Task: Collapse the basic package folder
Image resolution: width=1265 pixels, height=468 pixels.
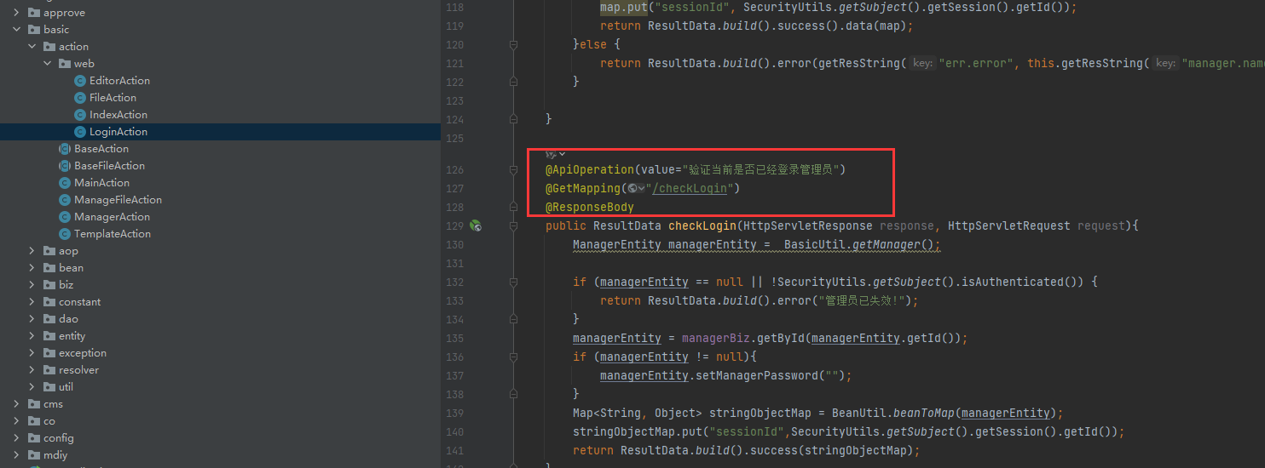Action: point(17,30)
